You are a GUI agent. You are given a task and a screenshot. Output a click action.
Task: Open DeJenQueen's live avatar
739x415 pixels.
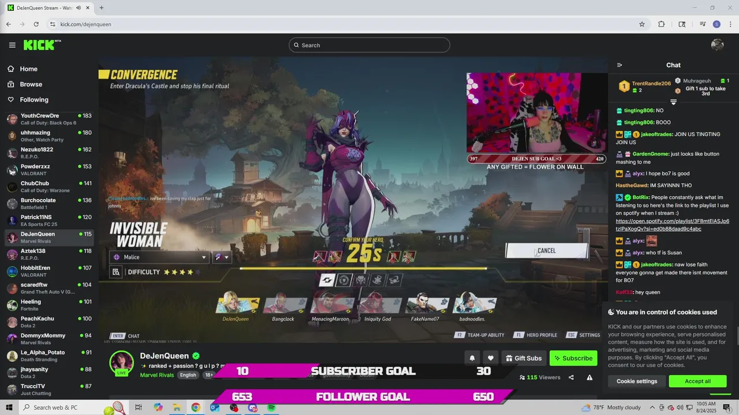coord(122,363)
